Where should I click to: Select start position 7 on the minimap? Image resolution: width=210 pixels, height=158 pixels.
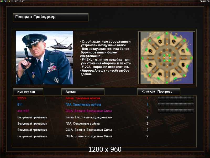click(x=174, y=41)
